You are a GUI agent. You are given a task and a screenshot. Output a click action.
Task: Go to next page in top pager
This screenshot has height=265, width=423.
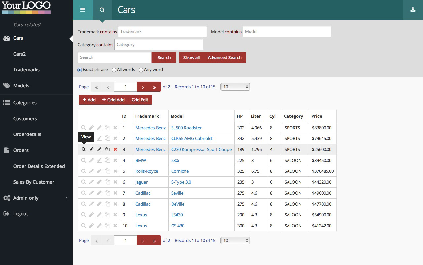(143, 87)
